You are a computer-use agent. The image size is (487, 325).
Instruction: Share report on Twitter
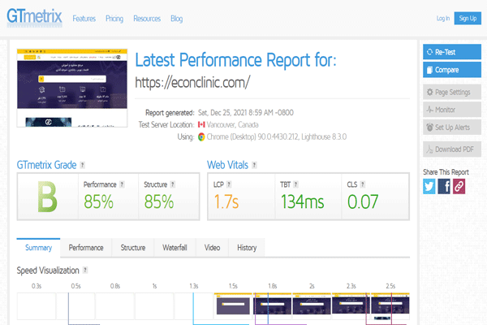[x=429, y=186]
